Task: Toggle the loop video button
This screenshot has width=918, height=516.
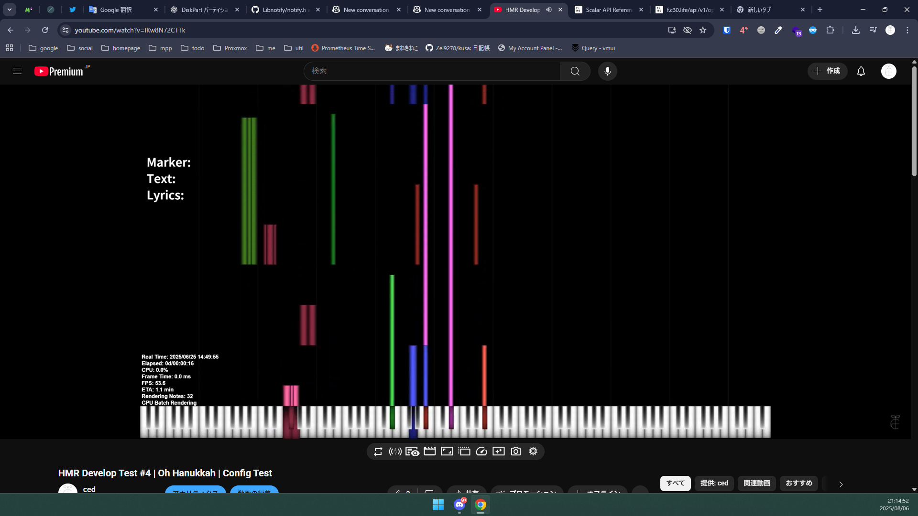Action: pos(378,451)
